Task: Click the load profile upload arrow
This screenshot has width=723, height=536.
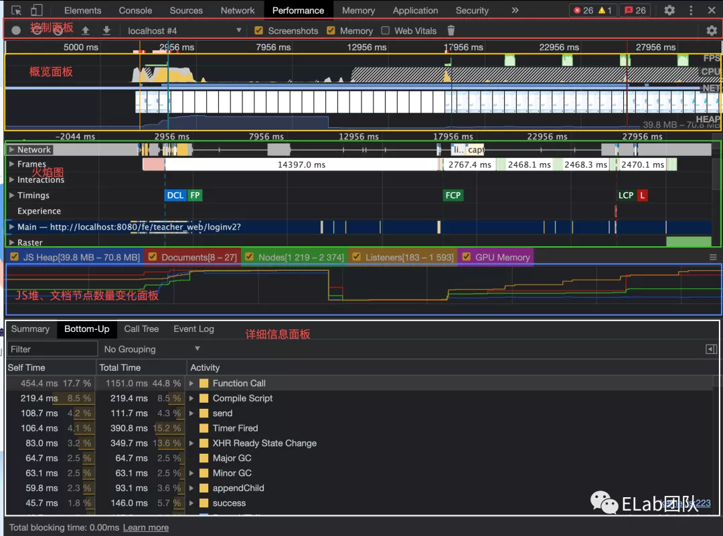Action: tap(85, 30)
